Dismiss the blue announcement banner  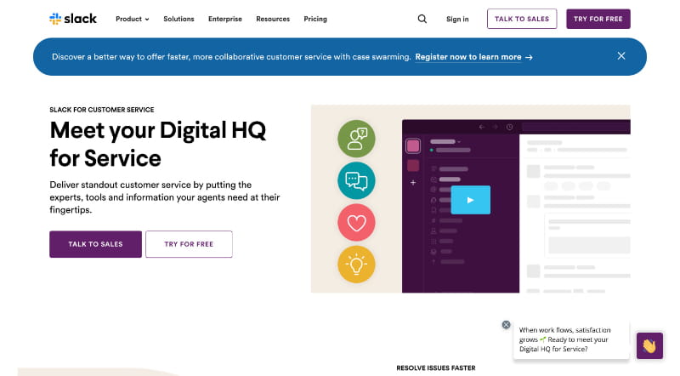coord(621,56)
